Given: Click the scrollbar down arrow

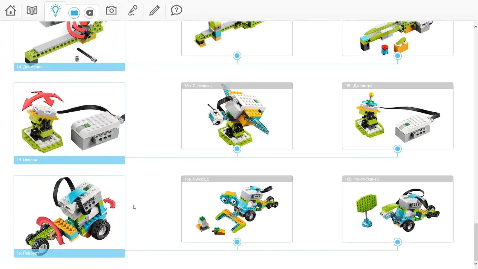Looking at the screenshot, I should coord(476,264).
